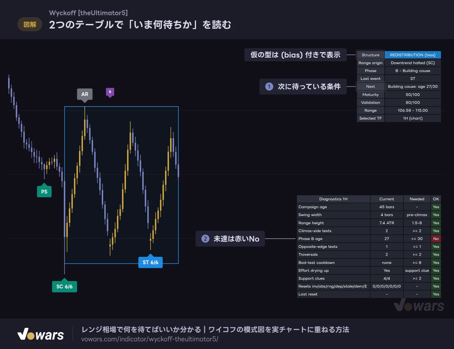Click the Range 106.58 - 115.00 value
This screenshot has height=349, width=454.
point(413,110)
